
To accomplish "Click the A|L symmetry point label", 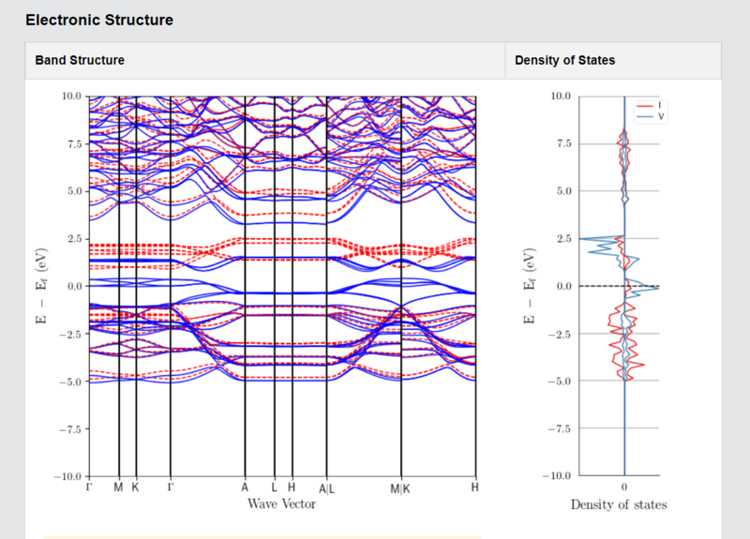I will click(x=326, y=488).
